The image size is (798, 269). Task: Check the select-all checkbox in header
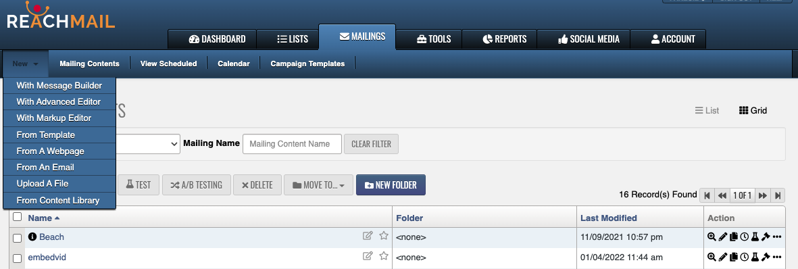(18, 217)
